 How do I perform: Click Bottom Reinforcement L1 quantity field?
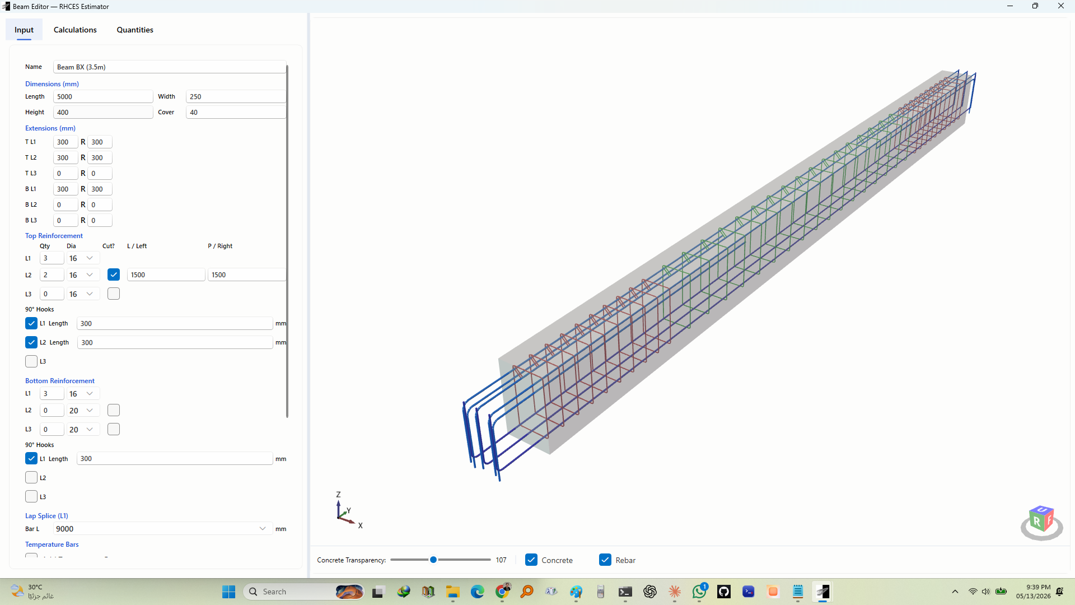pyautogui.click(x=52, y=393)
